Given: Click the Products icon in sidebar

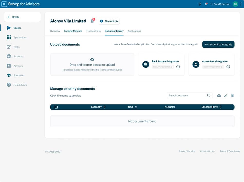Looking at the screenshot, I should coord(9,56).
